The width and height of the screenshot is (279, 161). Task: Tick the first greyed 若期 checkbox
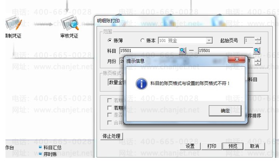coord(110,101)
